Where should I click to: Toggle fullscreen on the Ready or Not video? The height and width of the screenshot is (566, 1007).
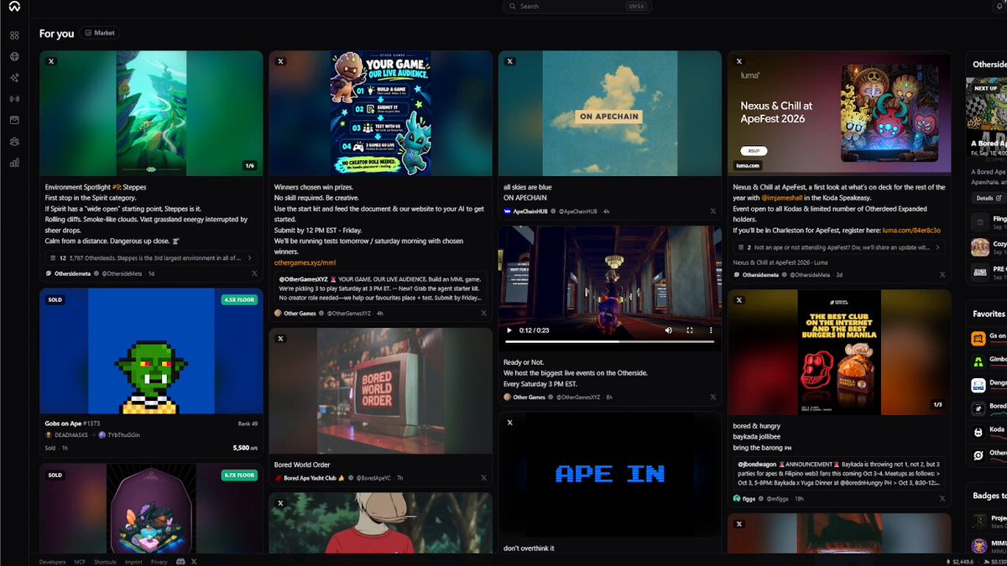tap(690, 330)
